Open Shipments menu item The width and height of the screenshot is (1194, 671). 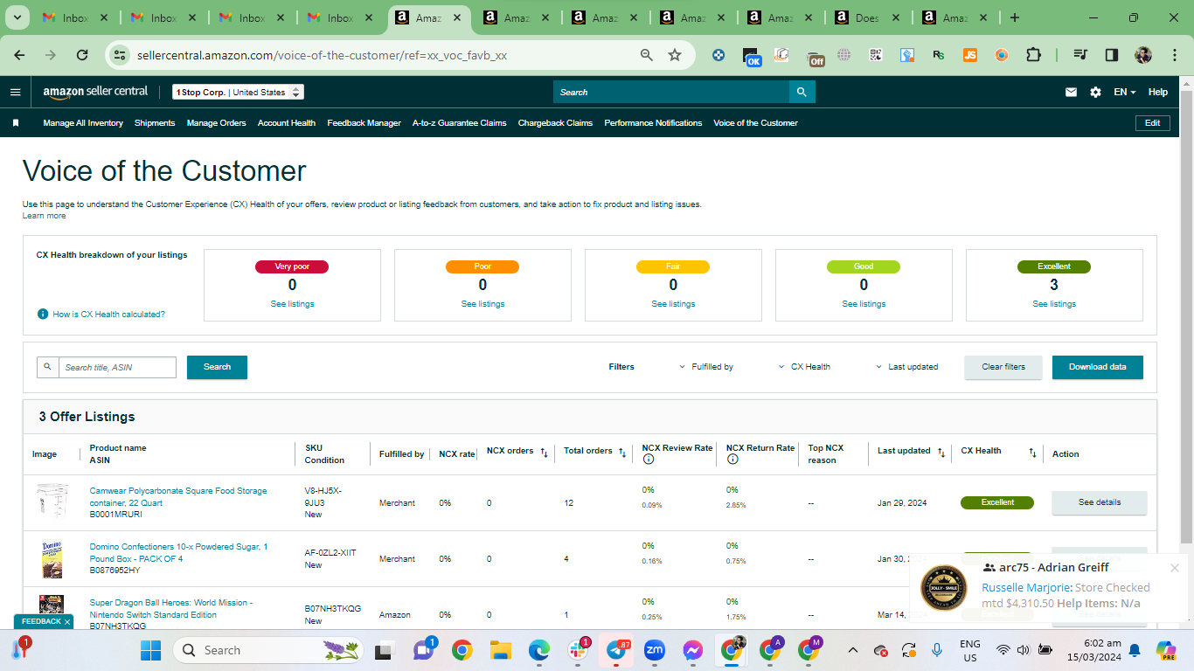click(155, 123)
